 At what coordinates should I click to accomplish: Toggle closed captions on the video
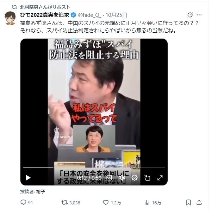(109, 178)
